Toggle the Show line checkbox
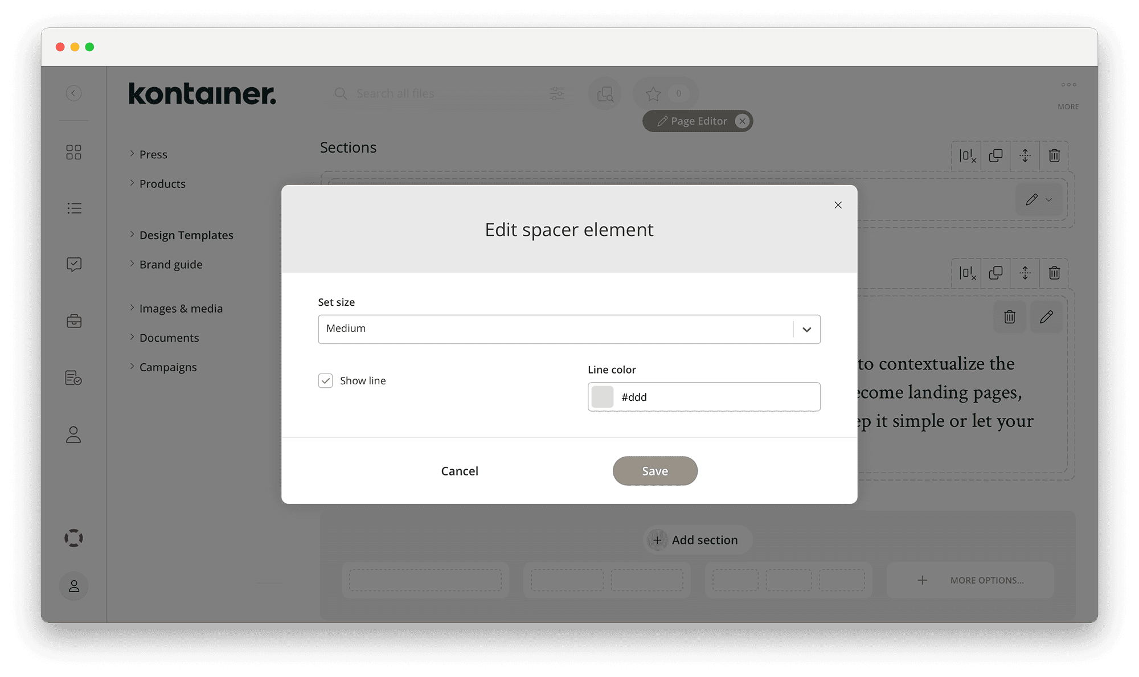Image resolution: width=1139 pixels, height=677 pixels. (x=325, y=380)
